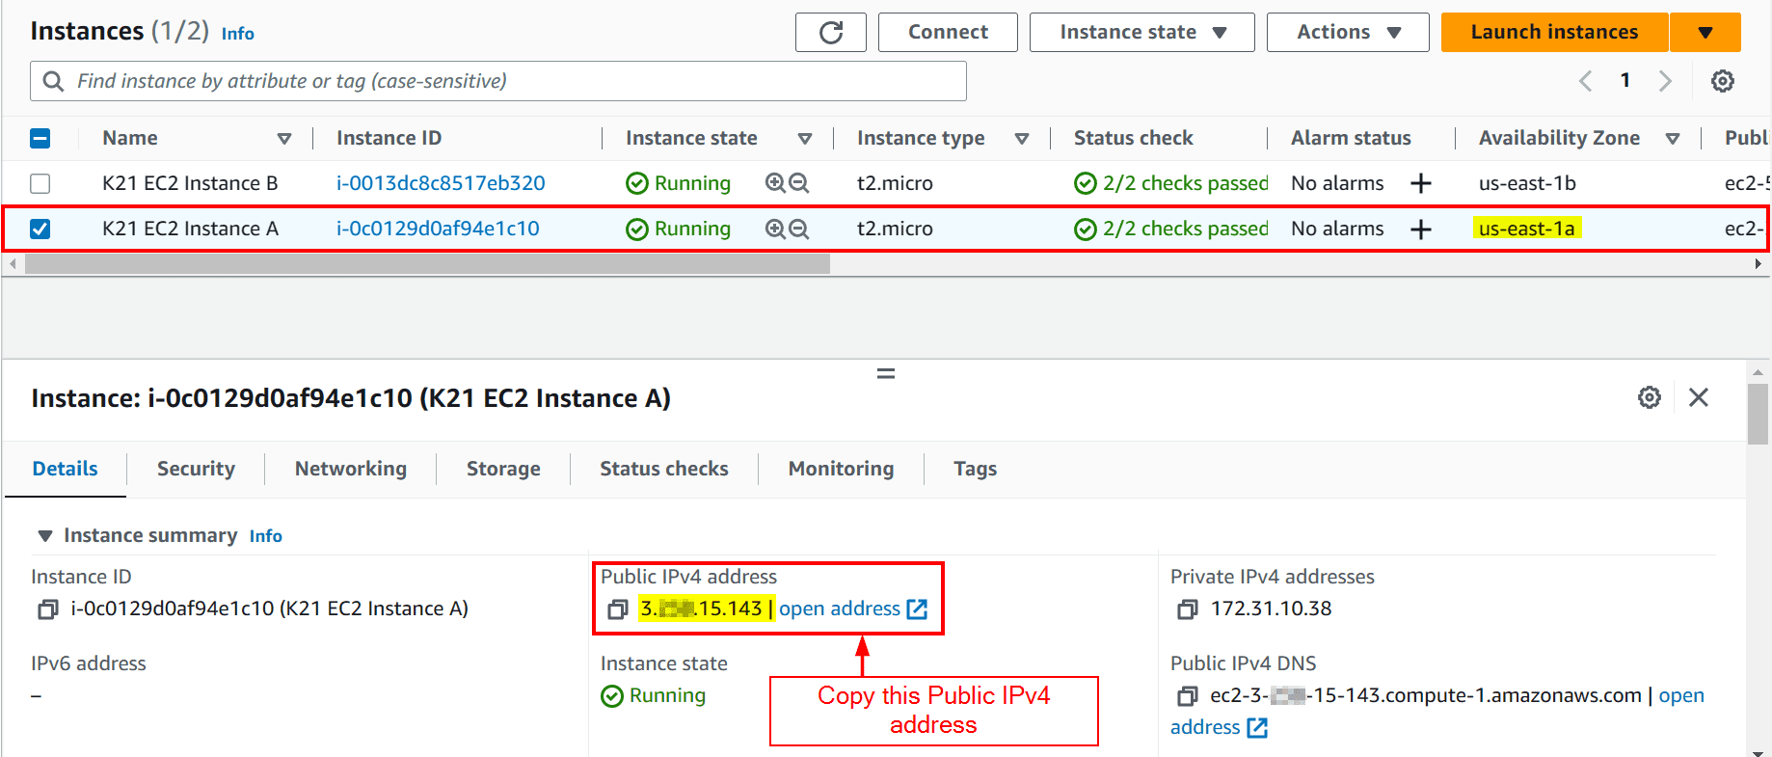Switch to the Networking tab
This screenshot has width=1772, height=757.
350,469
